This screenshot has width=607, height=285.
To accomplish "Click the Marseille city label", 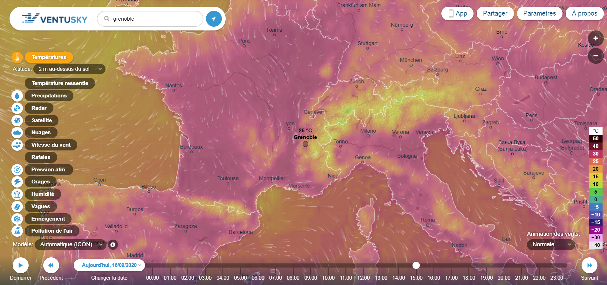I will pyautogui.click(x=299, y=186).
